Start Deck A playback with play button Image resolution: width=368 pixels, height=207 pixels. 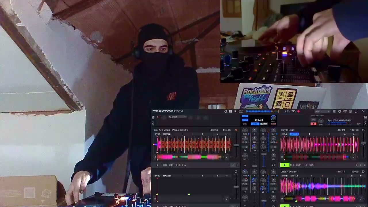point(158,165)
